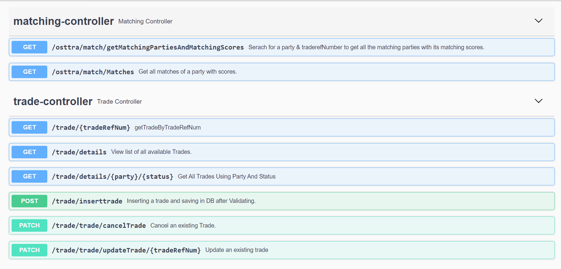Open the trade-controller heading link
This screenshot has height=269, width=561.
pyautogui.click(x=53, y=101)
